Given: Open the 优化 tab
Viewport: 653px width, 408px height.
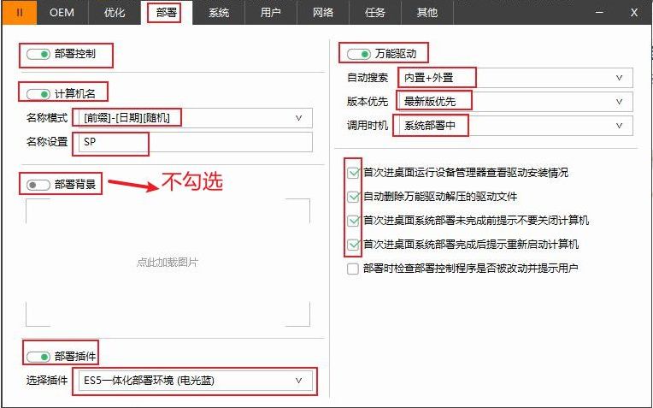Looking at the screenshot, I should point(115,12).
